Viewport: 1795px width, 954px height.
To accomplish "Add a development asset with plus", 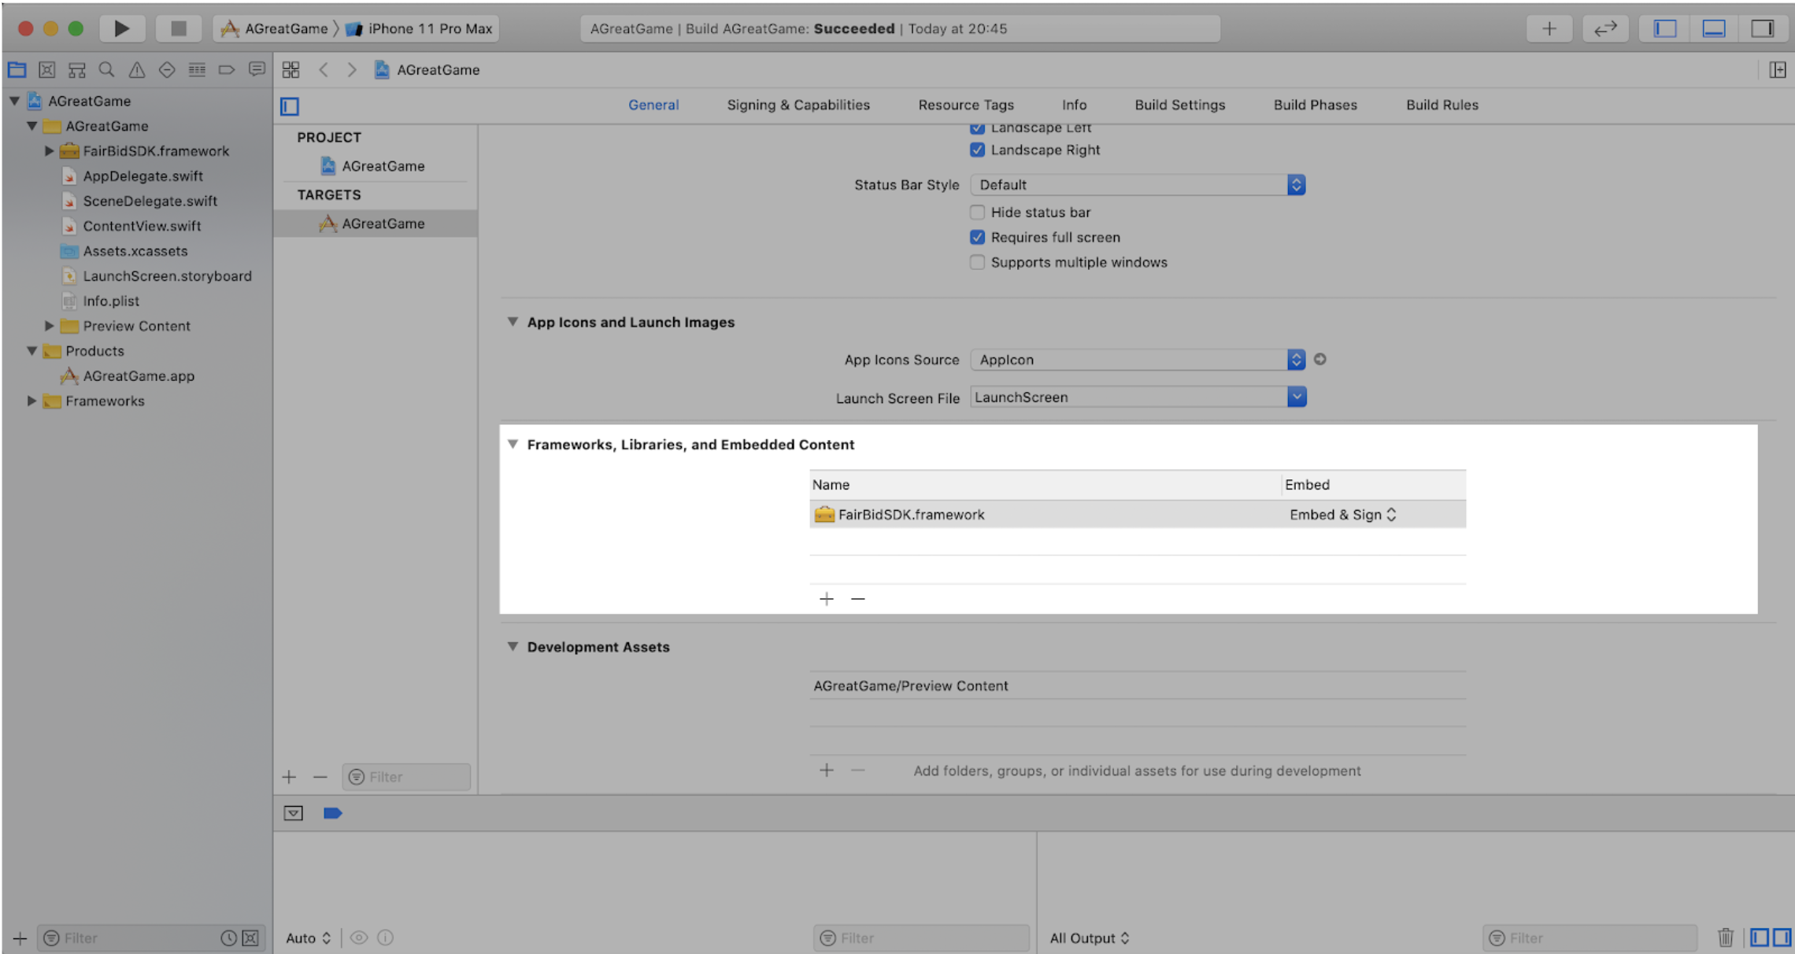I will pyautogui.click(x=826, y=770).
